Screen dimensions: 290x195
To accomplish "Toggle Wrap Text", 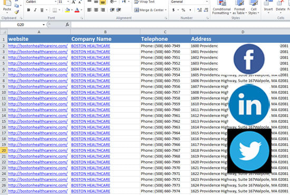I will click(144, 2).
